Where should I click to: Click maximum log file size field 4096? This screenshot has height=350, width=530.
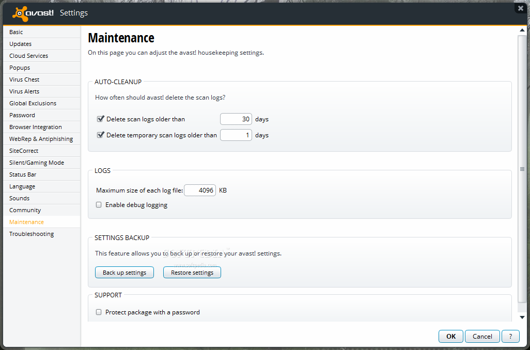[x=200, y=190]
